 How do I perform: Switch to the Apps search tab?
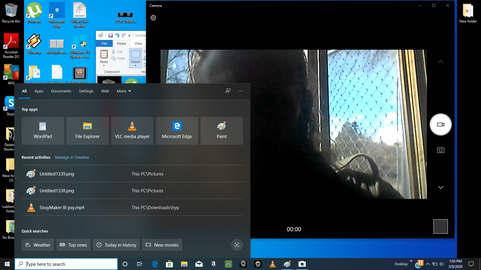(x=39, y=91)
